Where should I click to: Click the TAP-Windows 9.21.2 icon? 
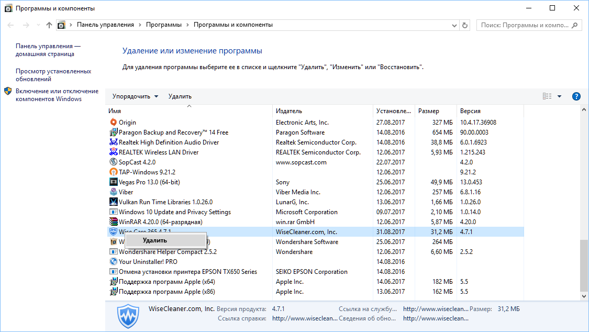tap(114, 172)
